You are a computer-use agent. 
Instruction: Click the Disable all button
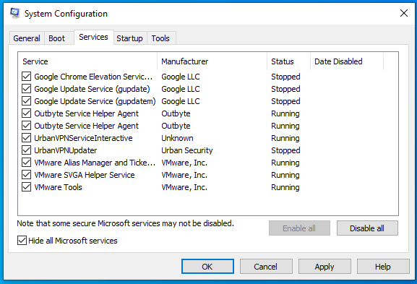click(x=367, y=228)
